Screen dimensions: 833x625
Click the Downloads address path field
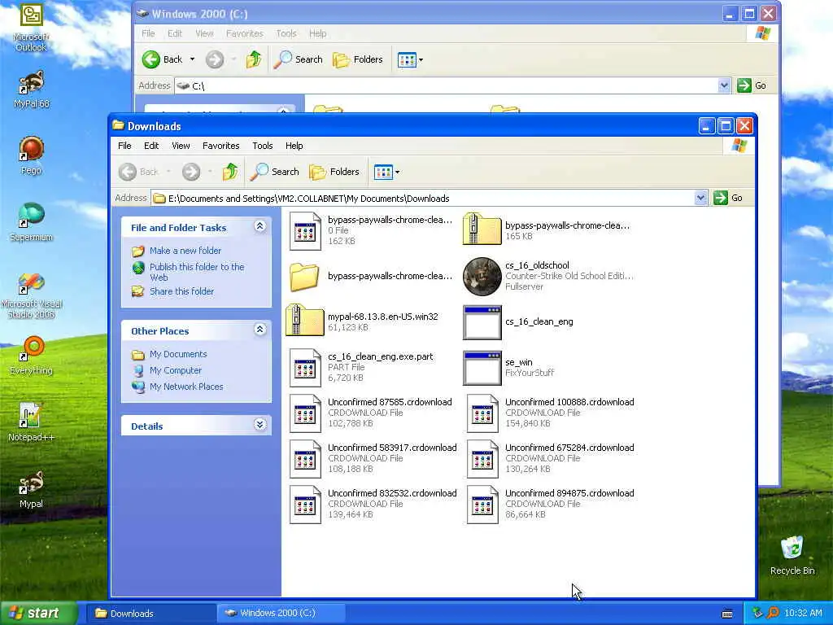click(423, 199)
